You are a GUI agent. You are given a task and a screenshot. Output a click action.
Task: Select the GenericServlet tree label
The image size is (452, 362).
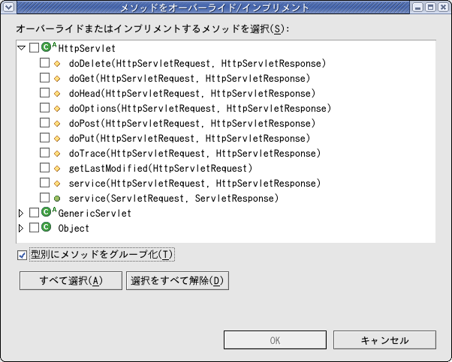click(95, 214)
